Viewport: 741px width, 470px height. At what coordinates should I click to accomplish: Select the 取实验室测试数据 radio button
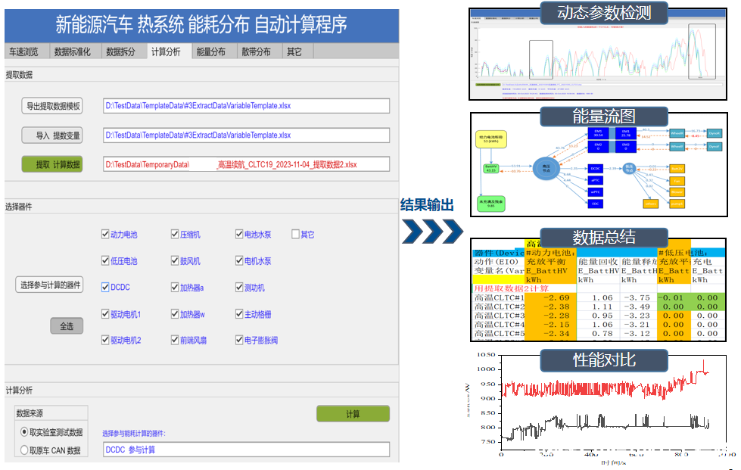[24, 432]
